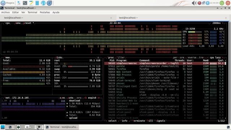Toggle the mem box in btop

click(7, 58)
